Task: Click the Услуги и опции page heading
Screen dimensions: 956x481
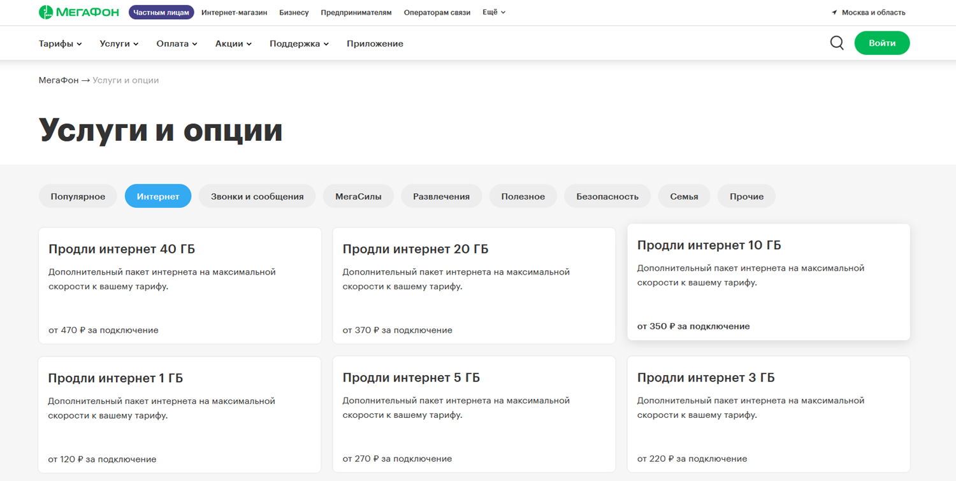Action: 161,130
